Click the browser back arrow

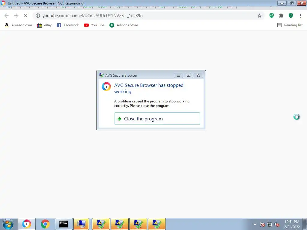[x=7, y=16]
